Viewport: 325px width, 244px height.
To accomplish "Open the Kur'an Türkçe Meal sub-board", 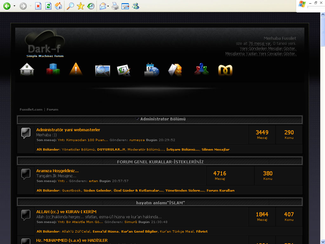I will point(177,231).
